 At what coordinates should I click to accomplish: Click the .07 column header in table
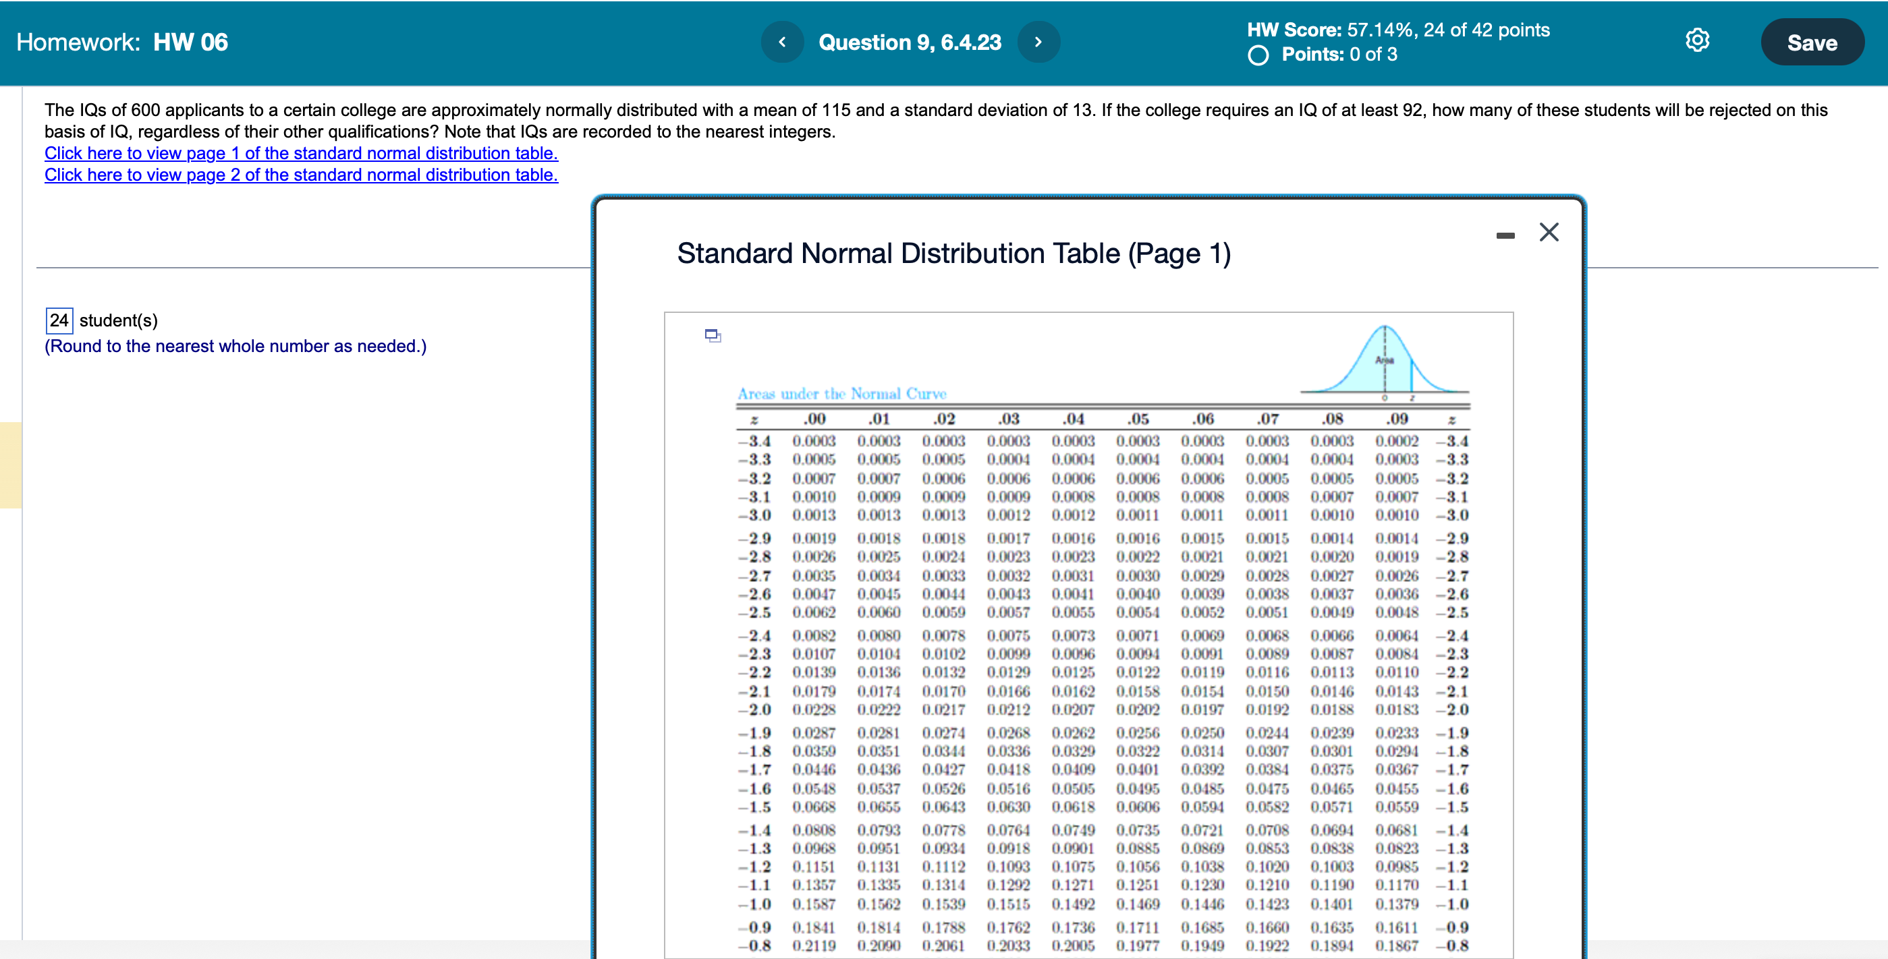1267,419
